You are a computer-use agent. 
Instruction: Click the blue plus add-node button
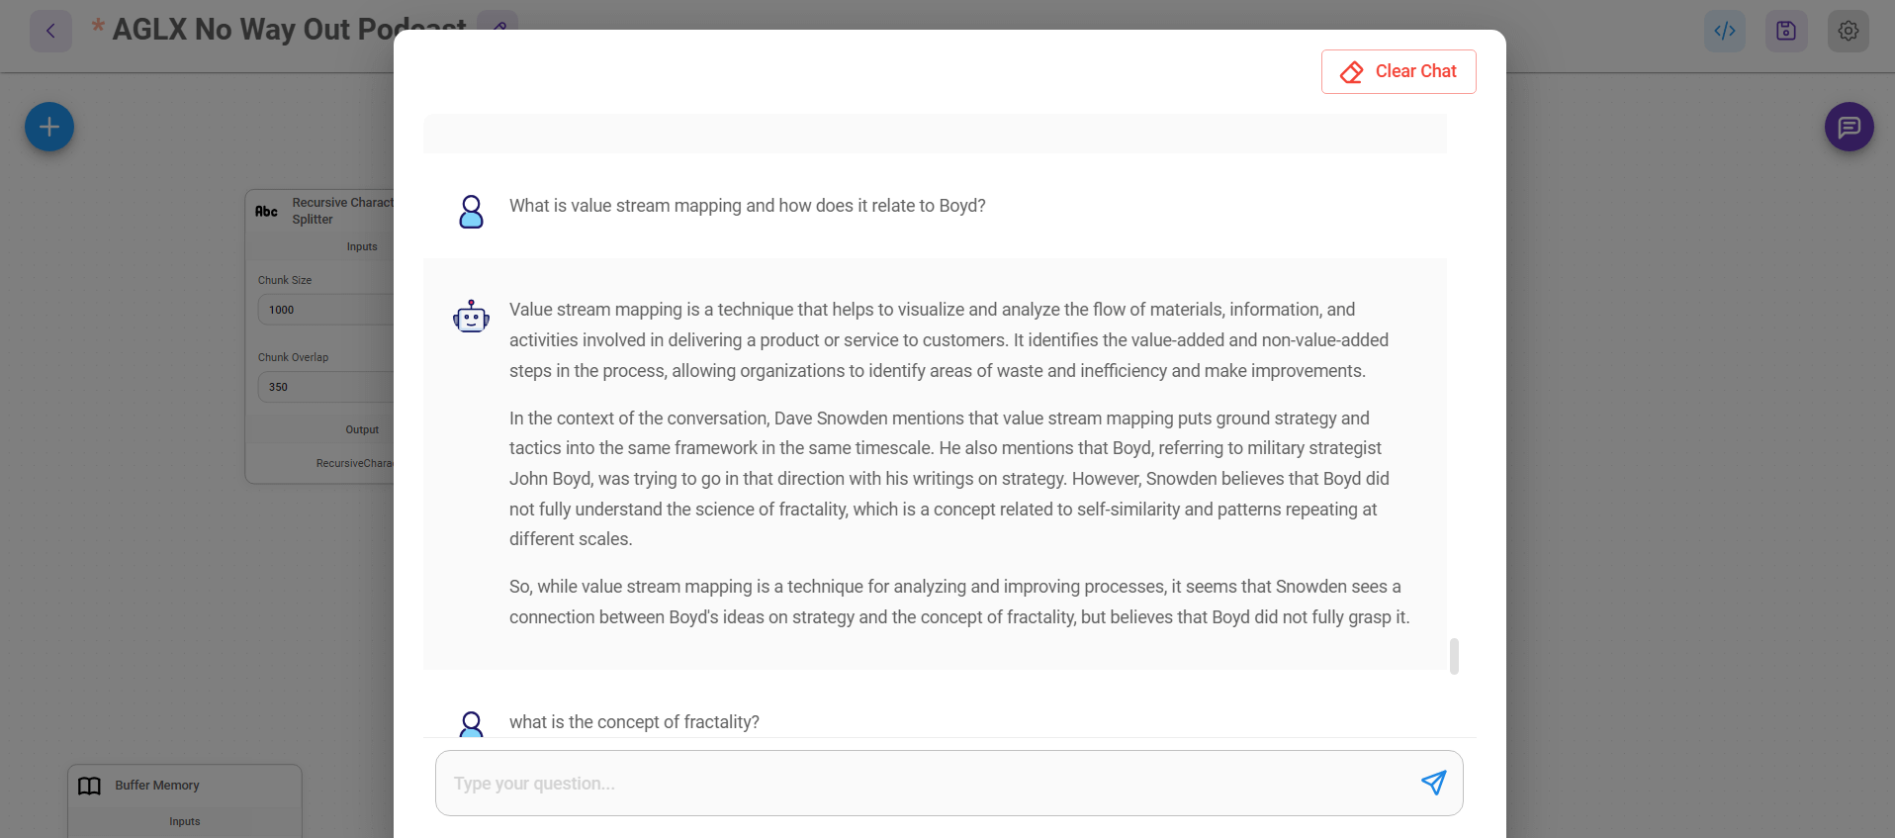[x=49, y=127]
